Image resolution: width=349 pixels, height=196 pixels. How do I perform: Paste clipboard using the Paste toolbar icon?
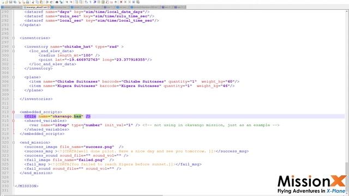point(41,2)
